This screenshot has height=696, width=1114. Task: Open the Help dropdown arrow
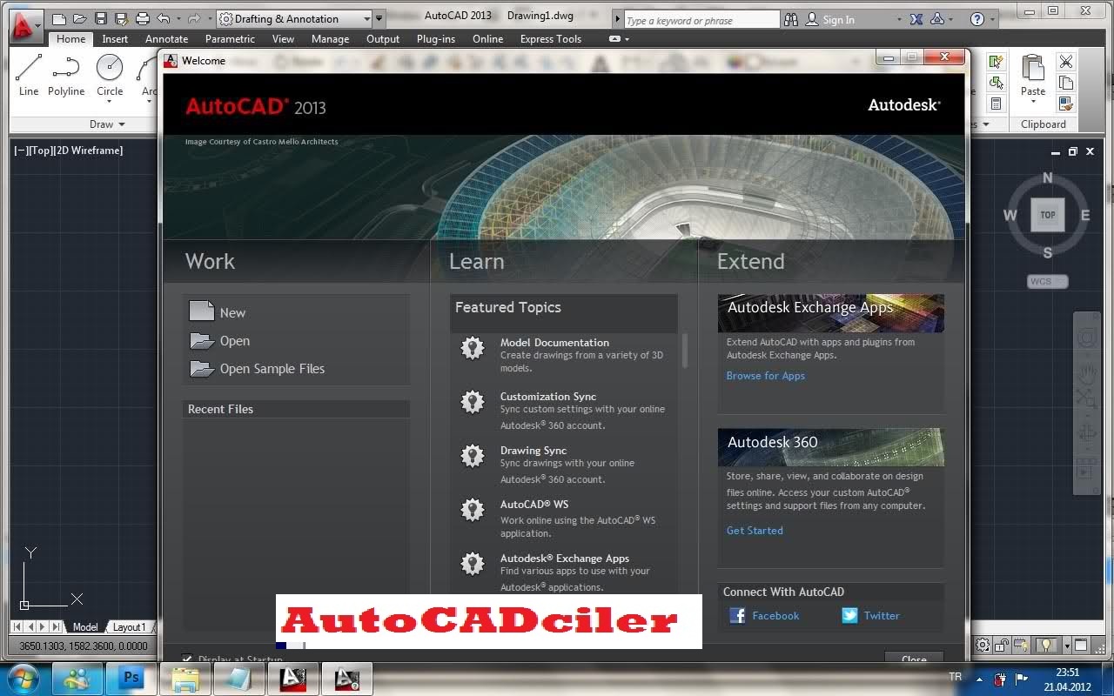(993, 19)
